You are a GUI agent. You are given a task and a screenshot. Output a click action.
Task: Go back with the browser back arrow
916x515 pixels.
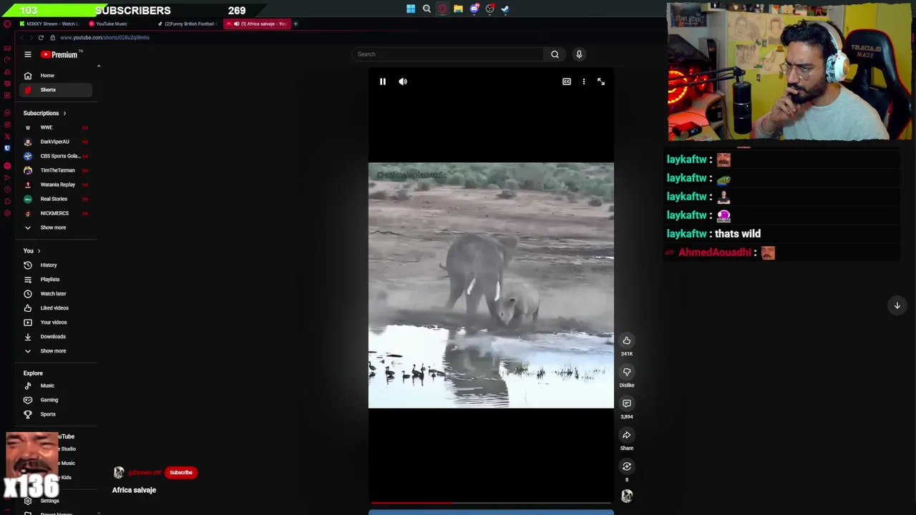coord(21,37)
